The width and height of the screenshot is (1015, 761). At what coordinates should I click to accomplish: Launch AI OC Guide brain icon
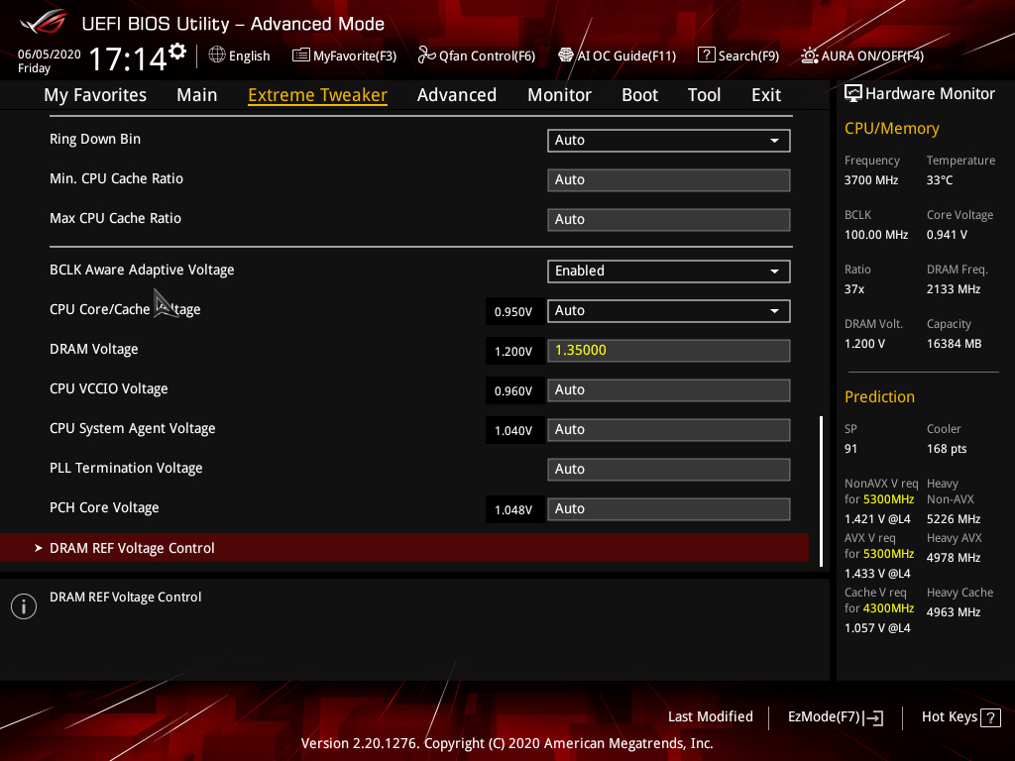click(x=566, y=55)
